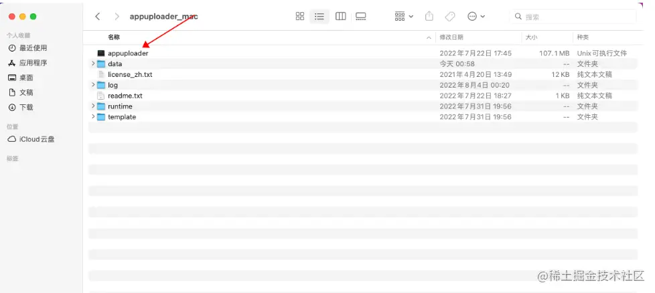Switch to list view
The width and height of the screenshot is (655, 293).
(319, 16)
